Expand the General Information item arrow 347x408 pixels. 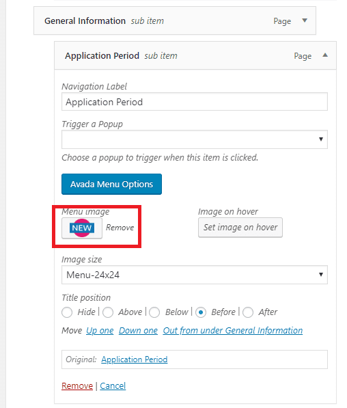[x=305, y=21]
